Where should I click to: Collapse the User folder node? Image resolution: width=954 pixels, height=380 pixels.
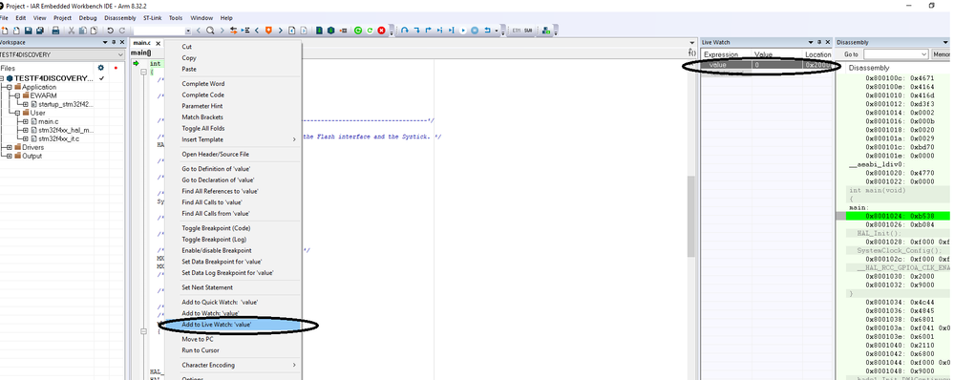17,113
